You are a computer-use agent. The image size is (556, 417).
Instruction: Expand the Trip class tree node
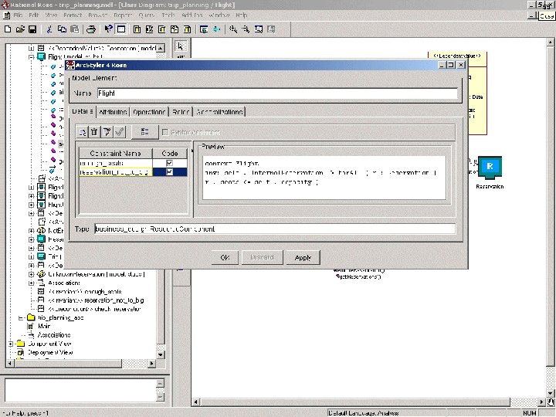[31, 256]
